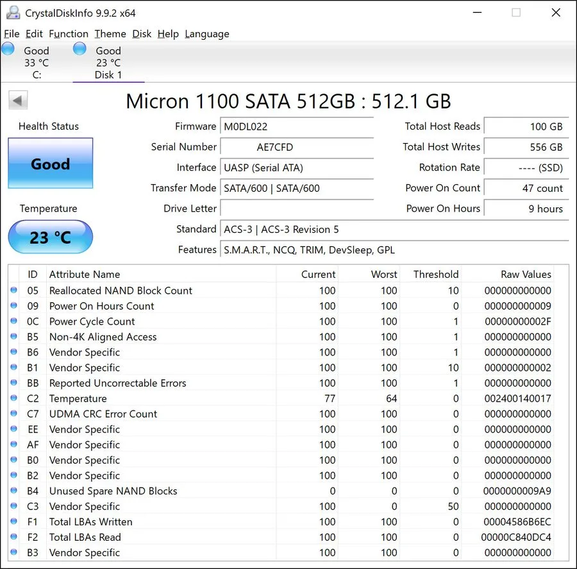
Task: Click status dot for B1 Vendor Specific row
Action: click(14, 368)
